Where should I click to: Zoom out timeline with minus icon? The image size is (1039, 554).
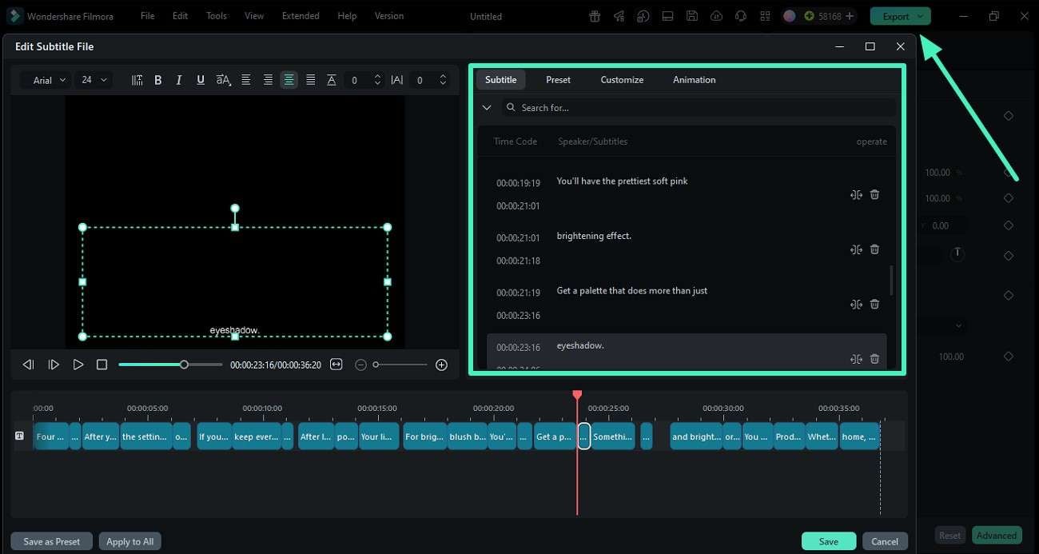(360, 365)
